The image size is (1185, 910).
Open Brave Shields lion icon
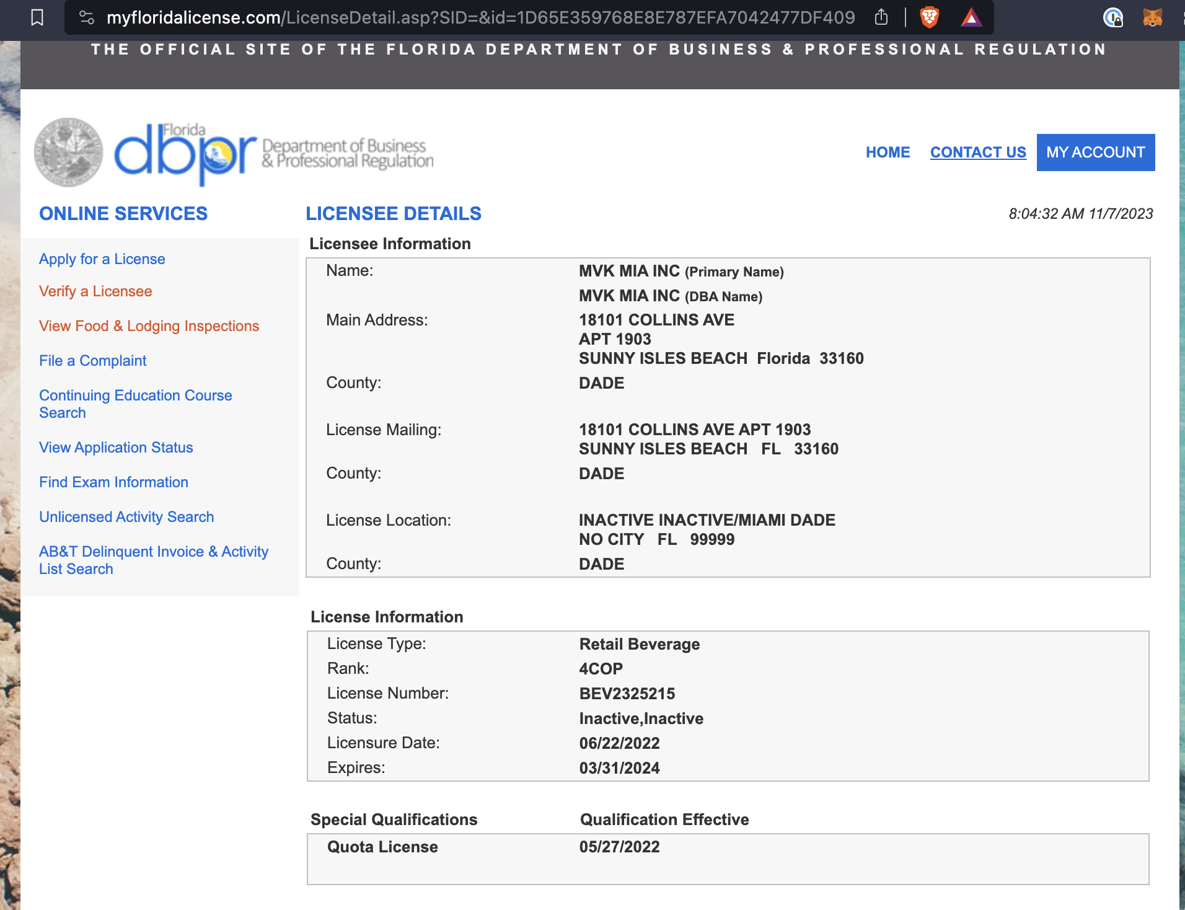930,17
